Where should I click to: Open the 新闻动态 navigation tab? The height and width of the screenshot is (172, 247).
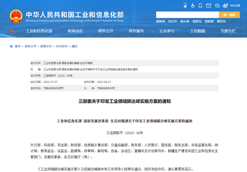[x=75, y=31]
